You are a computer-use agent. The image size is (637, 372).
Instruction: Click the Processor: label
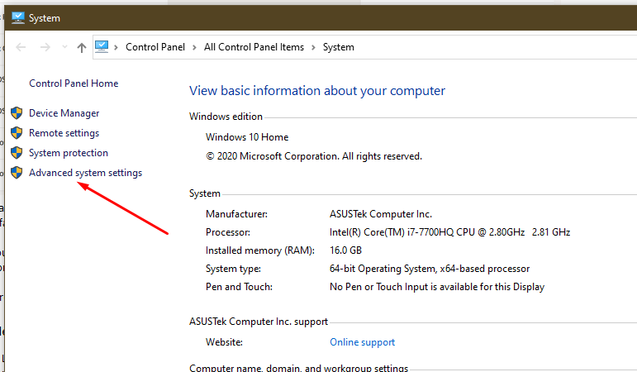click(x=228, y=232)
